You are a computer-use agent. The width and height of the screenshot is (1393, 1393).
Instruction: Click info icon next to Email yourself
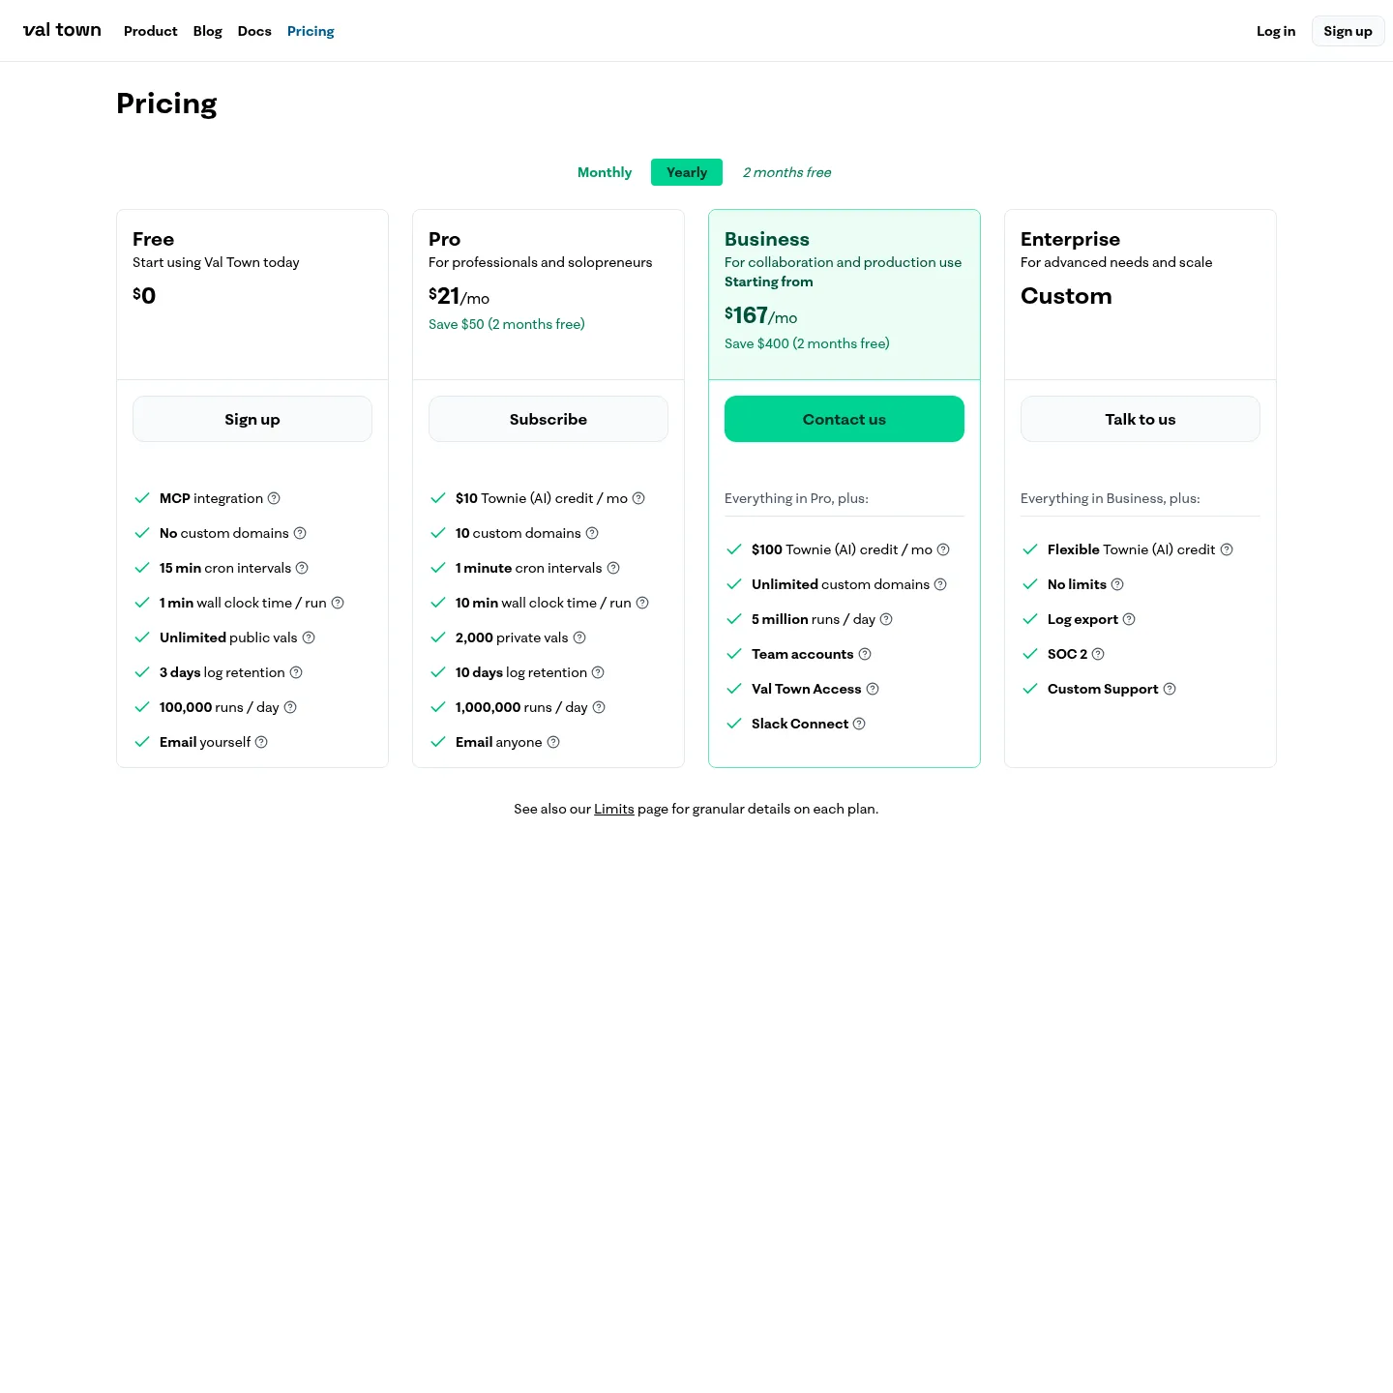tap(261, 742)
